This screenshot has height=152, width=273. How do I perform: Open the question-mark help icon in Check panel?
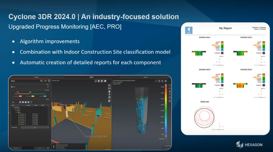pos(49,81)
